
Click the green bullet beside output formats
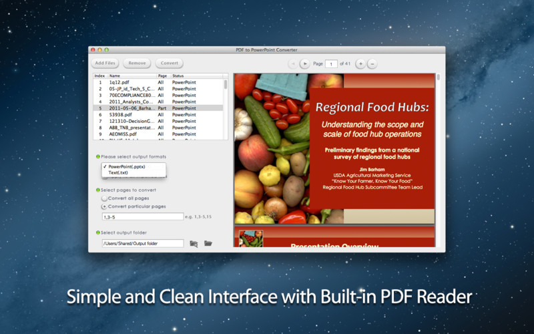click(98, 157)
